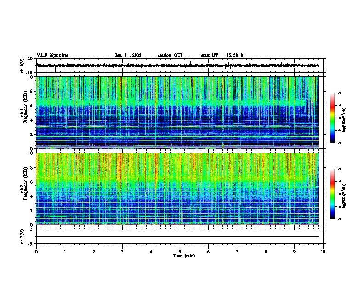Click the "8" kHz tick of ch.1 spectrogram
This screenshot has width=364, height=282.
[32, 91]
